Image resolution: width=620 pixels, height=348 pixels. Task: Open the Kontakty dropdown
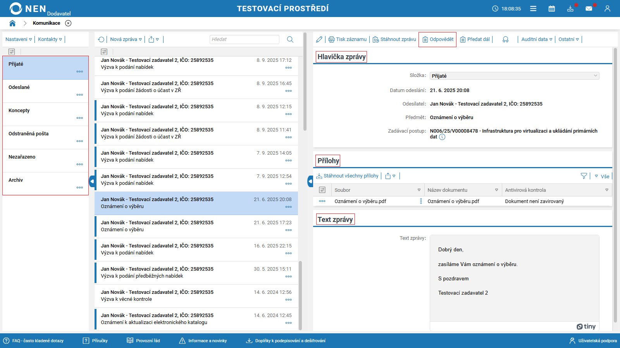click(50, 39)
